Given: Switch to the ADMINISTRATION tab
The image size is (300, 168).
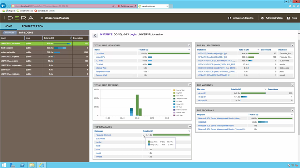Looking at the screenshot, I should click(x=32, y=26).
